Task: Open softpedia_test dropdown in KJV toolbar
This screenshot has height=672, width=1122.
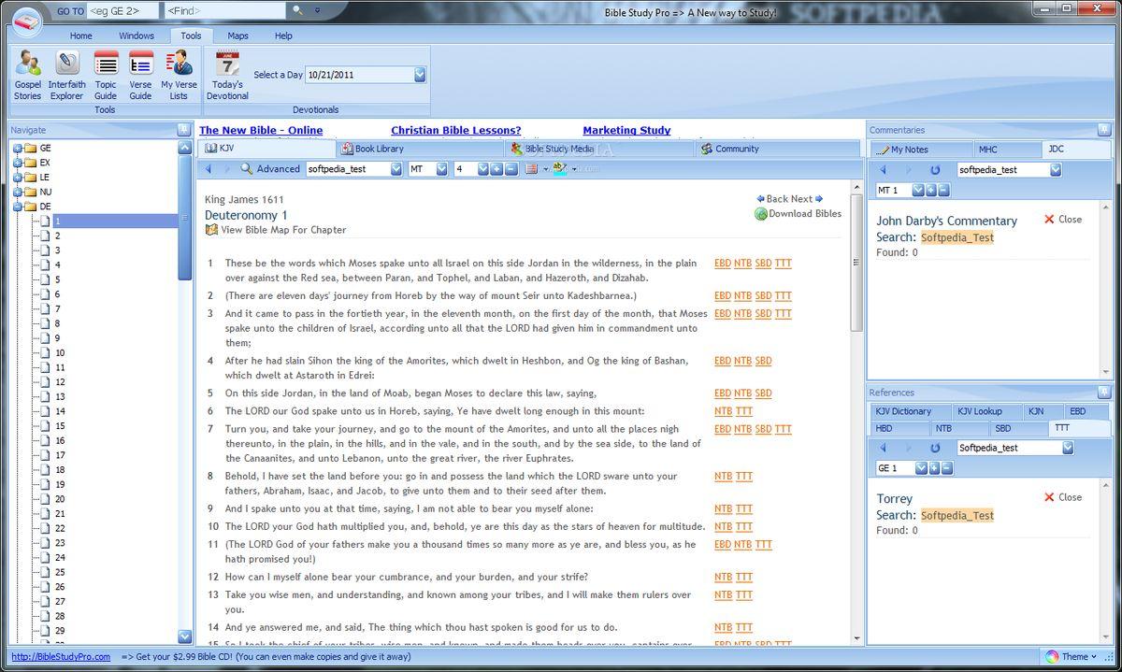Action: (x=396, y=169)
